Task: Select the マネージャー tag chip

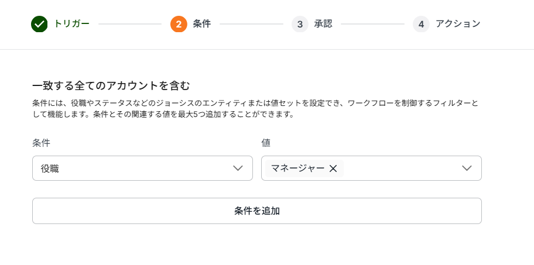Action: 297,168
